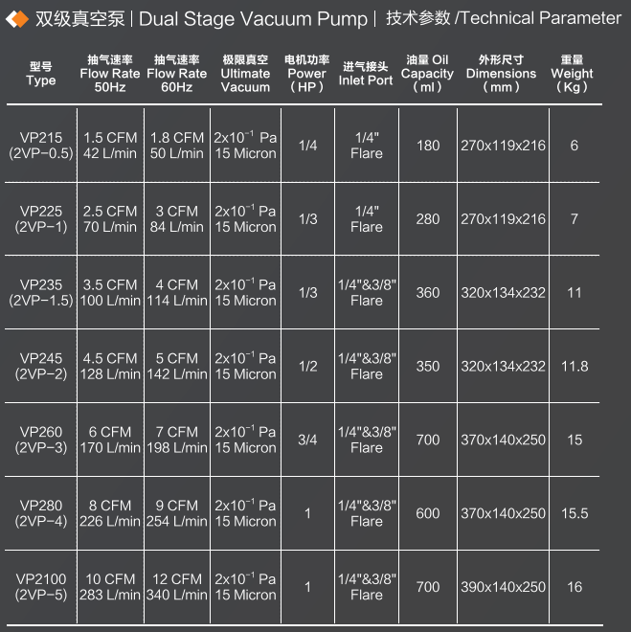Screen dimensions: 631x632
Task: Click the Weight (Kg) column header
Action: (x=573, y=74)
